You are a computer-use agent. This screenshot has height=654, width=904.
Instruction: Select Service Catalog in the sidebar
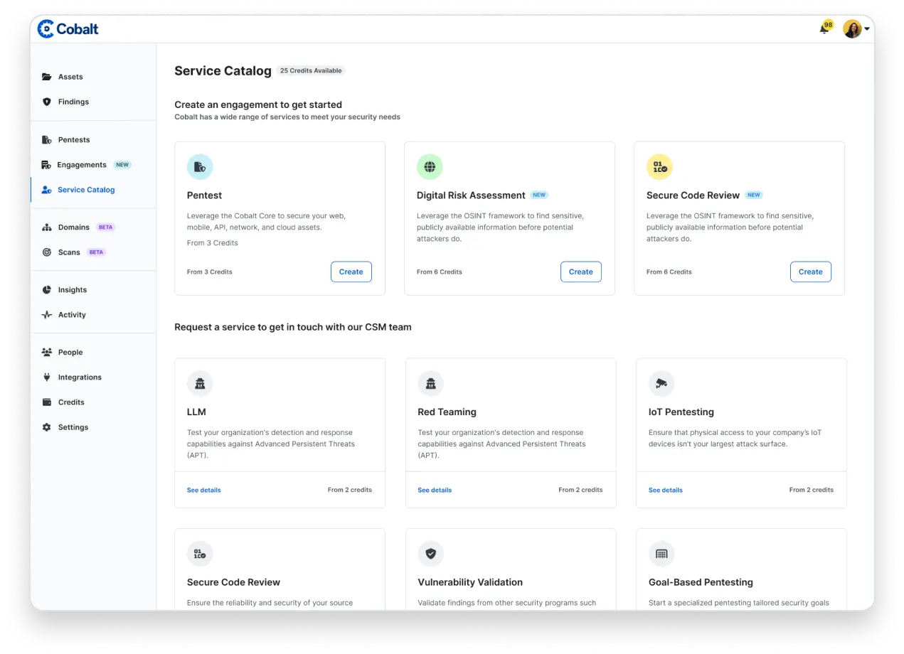click(x=85, y=190)
